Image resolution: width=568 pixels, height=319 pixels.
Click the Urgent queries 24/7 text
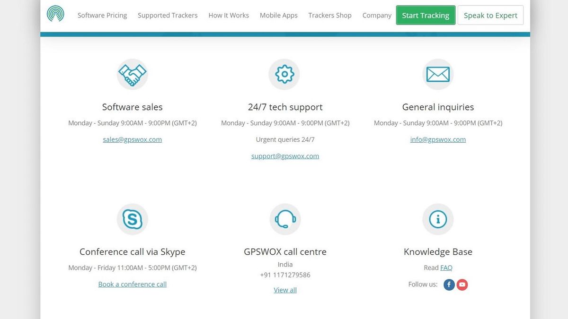point(285,139)
